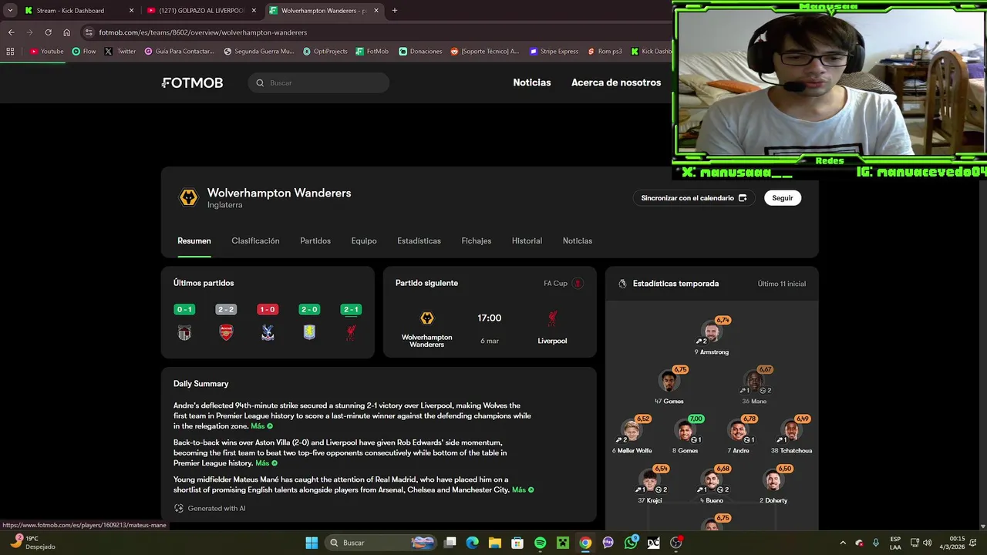
Task: Open the Grimsby Town crest under 0-1 result
Action: [x=184, y=332]
